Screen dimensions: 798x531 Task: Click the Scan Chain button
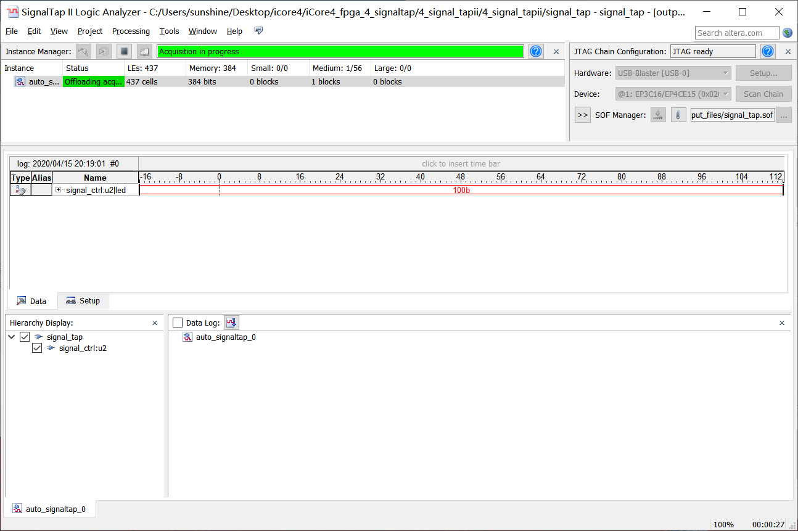coord(763,94)
